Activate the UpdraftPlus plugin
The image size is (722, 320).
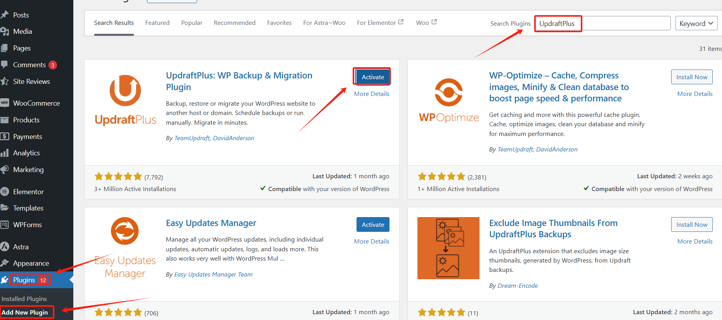(372, 77)
